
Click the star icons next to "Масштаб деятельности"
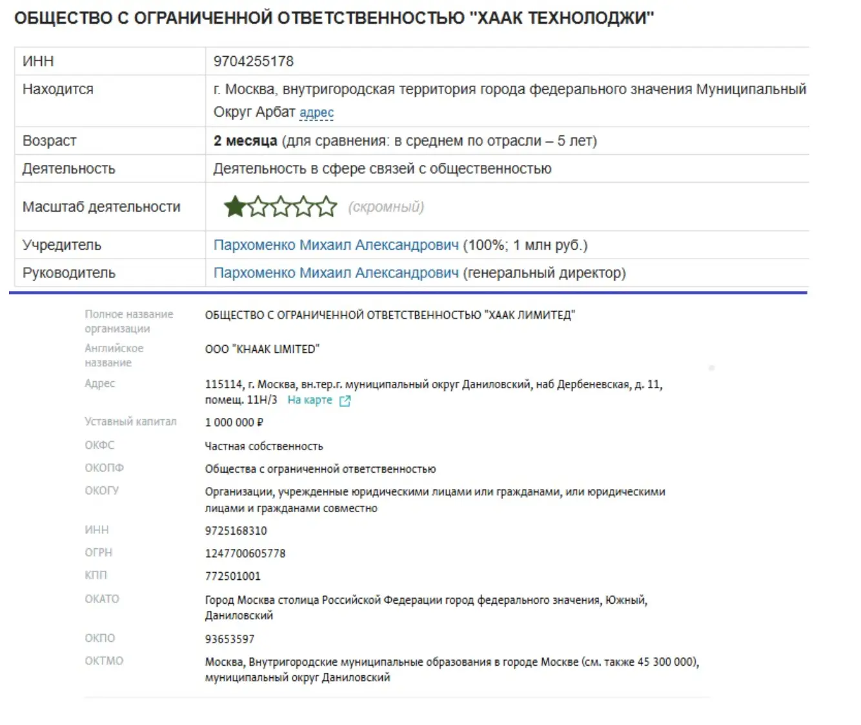(281, 207)
